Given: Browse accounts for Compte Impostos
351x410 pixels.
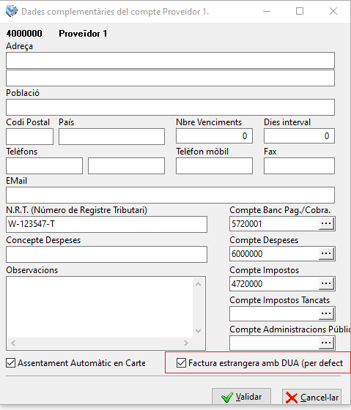Looking at the screenshot, I should (x=326, y=284).
